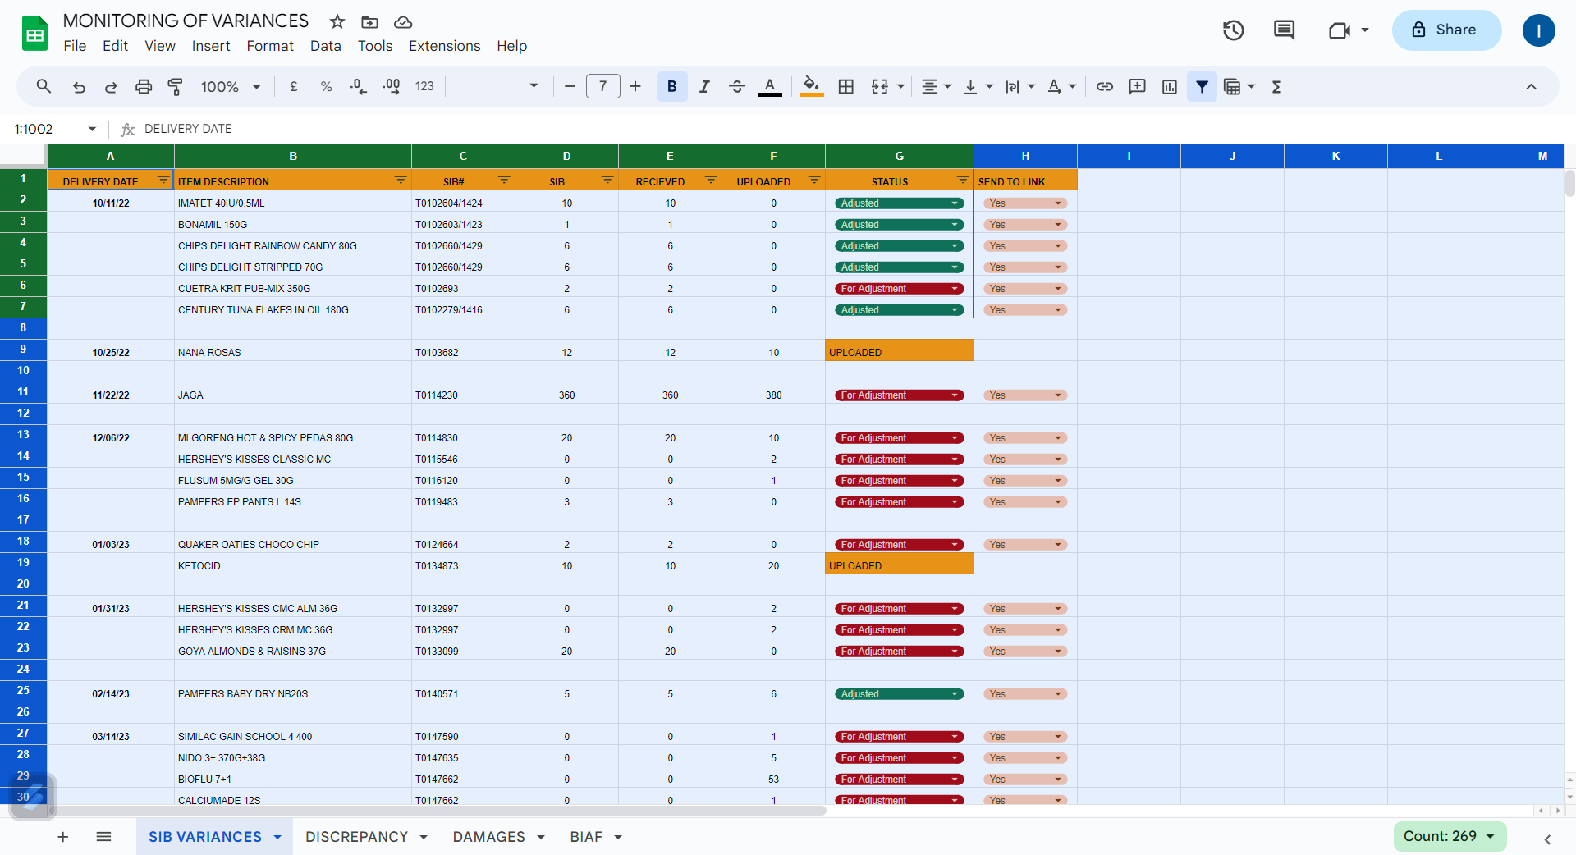
Task: Activate the paint format tool
Action: (175, 86)
